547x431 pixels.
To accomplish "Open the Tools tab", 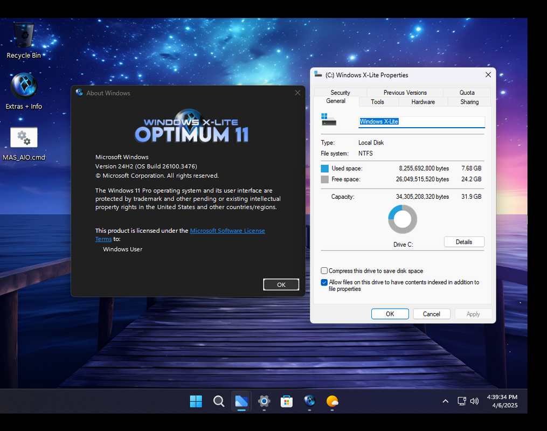I will (x=377, y=102).
